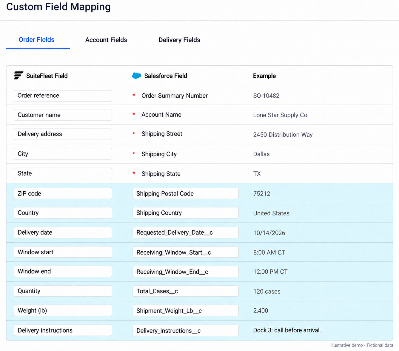This screenshot has height=351, width=399.
Task: Select the ZIP code field box
Action: (63, 193)
